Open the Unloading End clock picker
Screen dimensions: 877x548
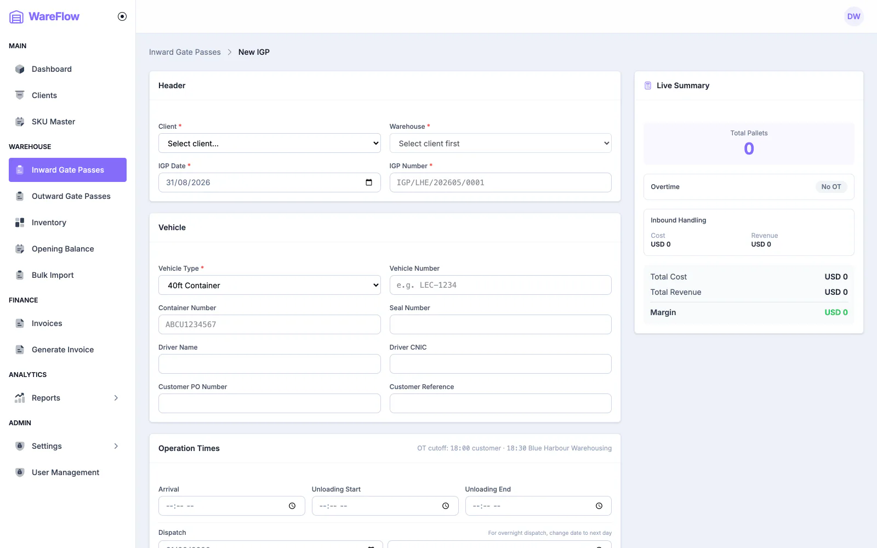point(599,506)
